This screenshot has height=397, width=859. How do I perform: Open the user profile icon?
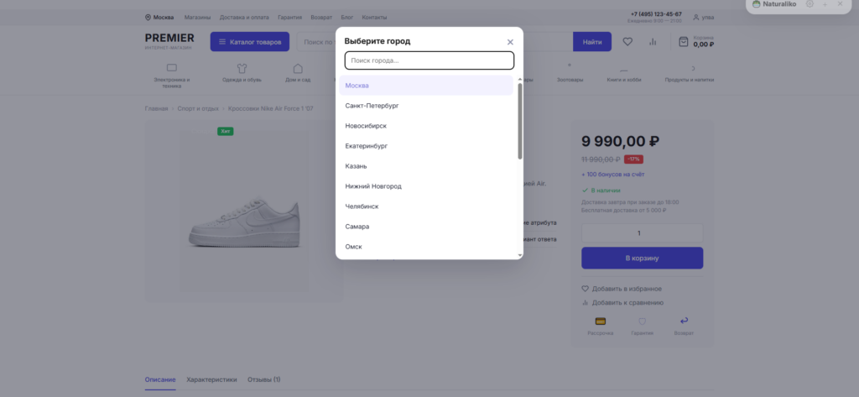[695, 18]
